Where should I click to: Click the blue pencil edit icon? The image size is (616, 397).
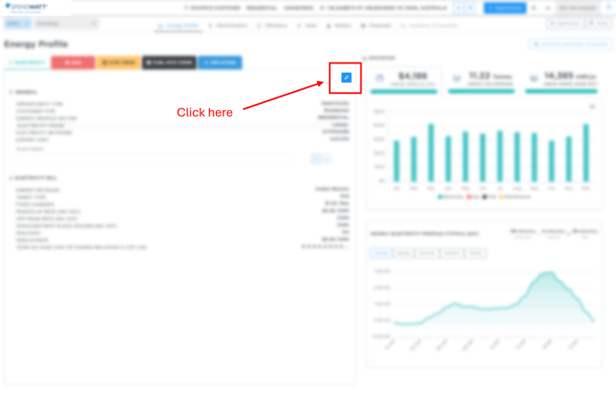coord(346,78)
